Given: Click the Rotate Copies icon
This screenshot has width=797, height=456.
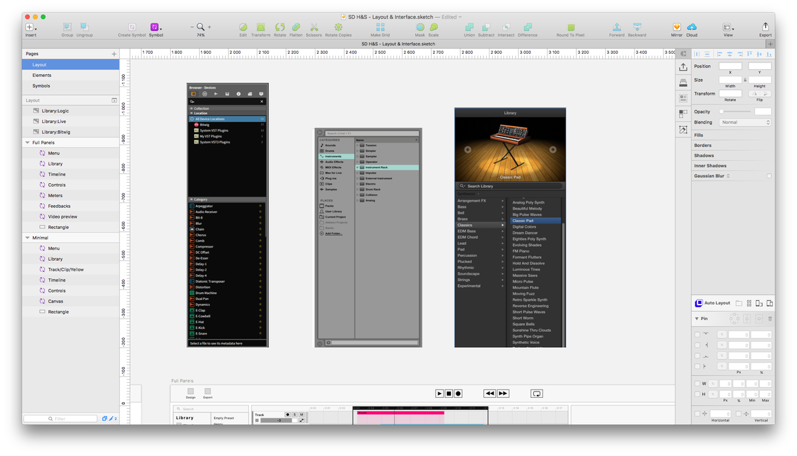Looking at the screenshot, I should point(338,28).
